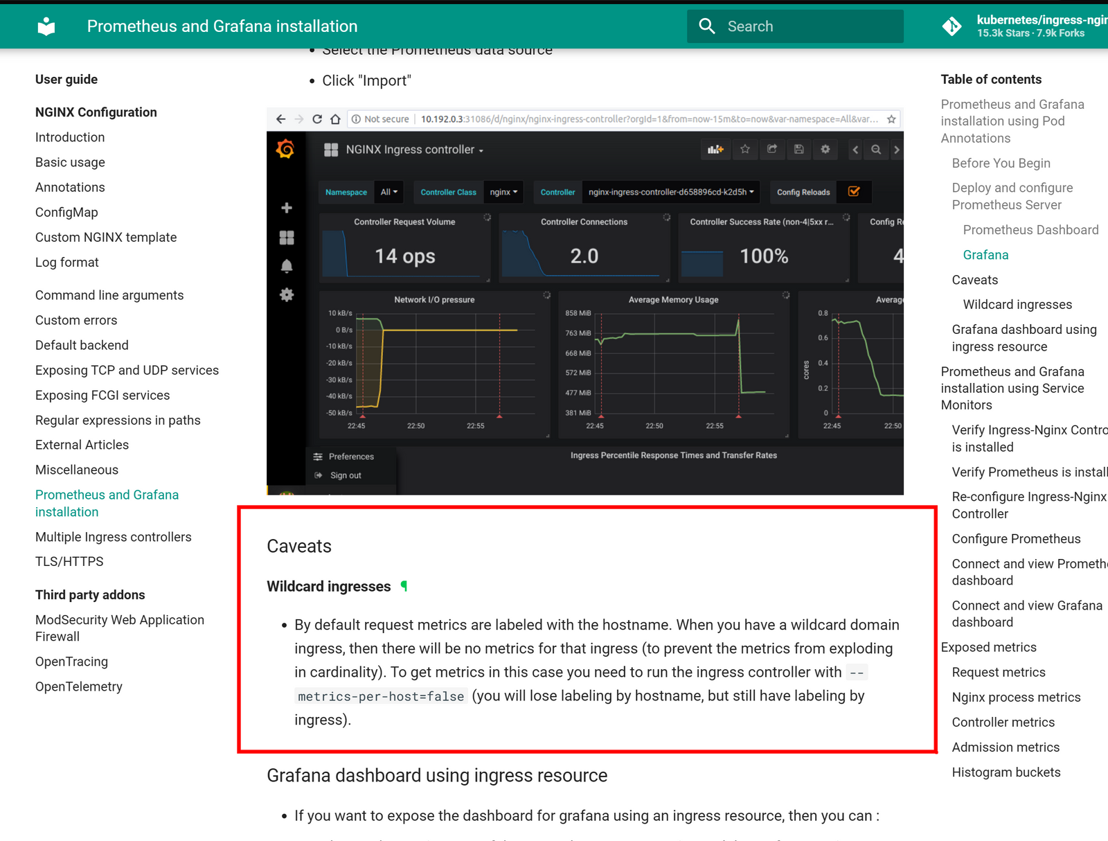The width and height of the screenshot is (1108, 841).
Task: Click the add panel toolbar icon
Action: [715, 149]
